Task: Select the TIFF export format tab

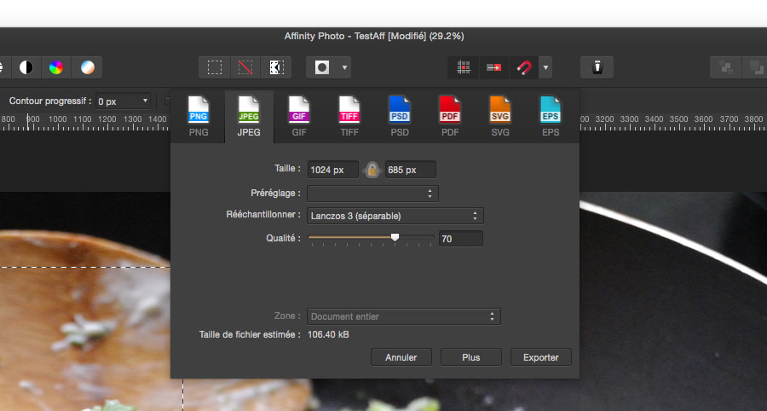Action: point(349,117)
